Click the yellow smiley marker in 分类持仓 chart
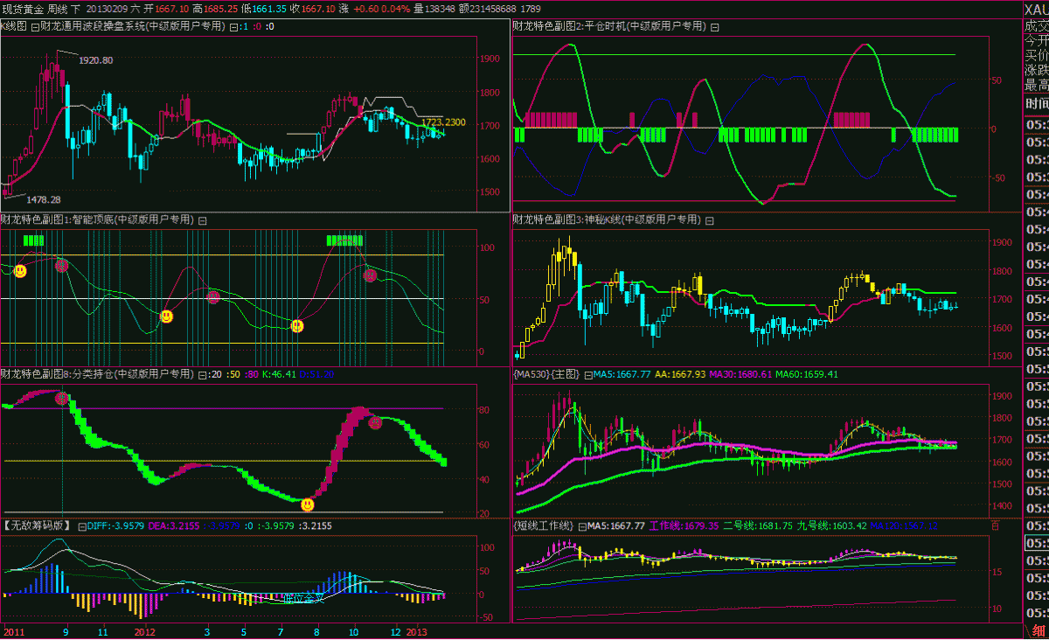This screenshot has width=1049, height=640. 307,504
